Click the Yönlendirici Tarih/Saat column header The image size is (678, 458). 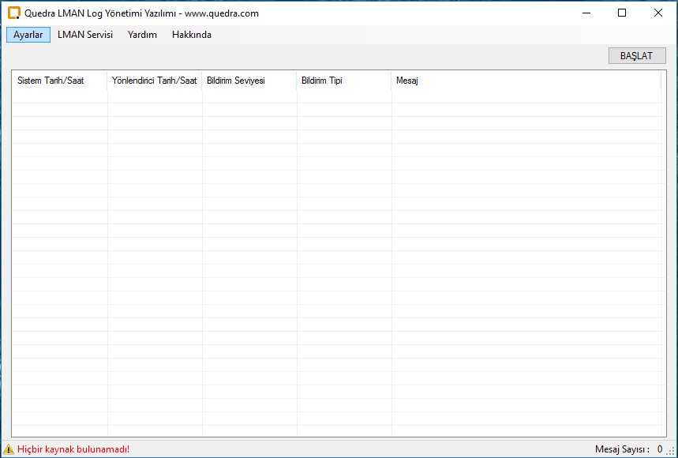155,81
